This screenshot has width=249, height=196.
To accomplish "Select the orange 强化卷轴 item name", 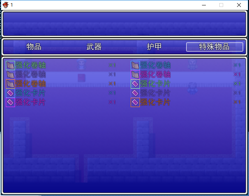I will coord(30,84).
